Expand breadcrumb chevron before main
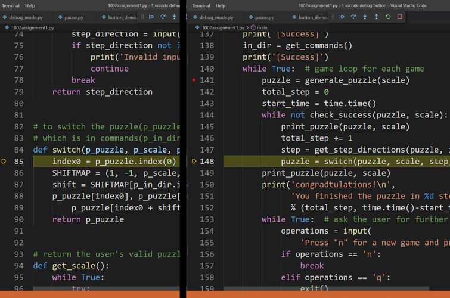Image resolution: width=450 pixels, height=298 pixels. (247, 28)
